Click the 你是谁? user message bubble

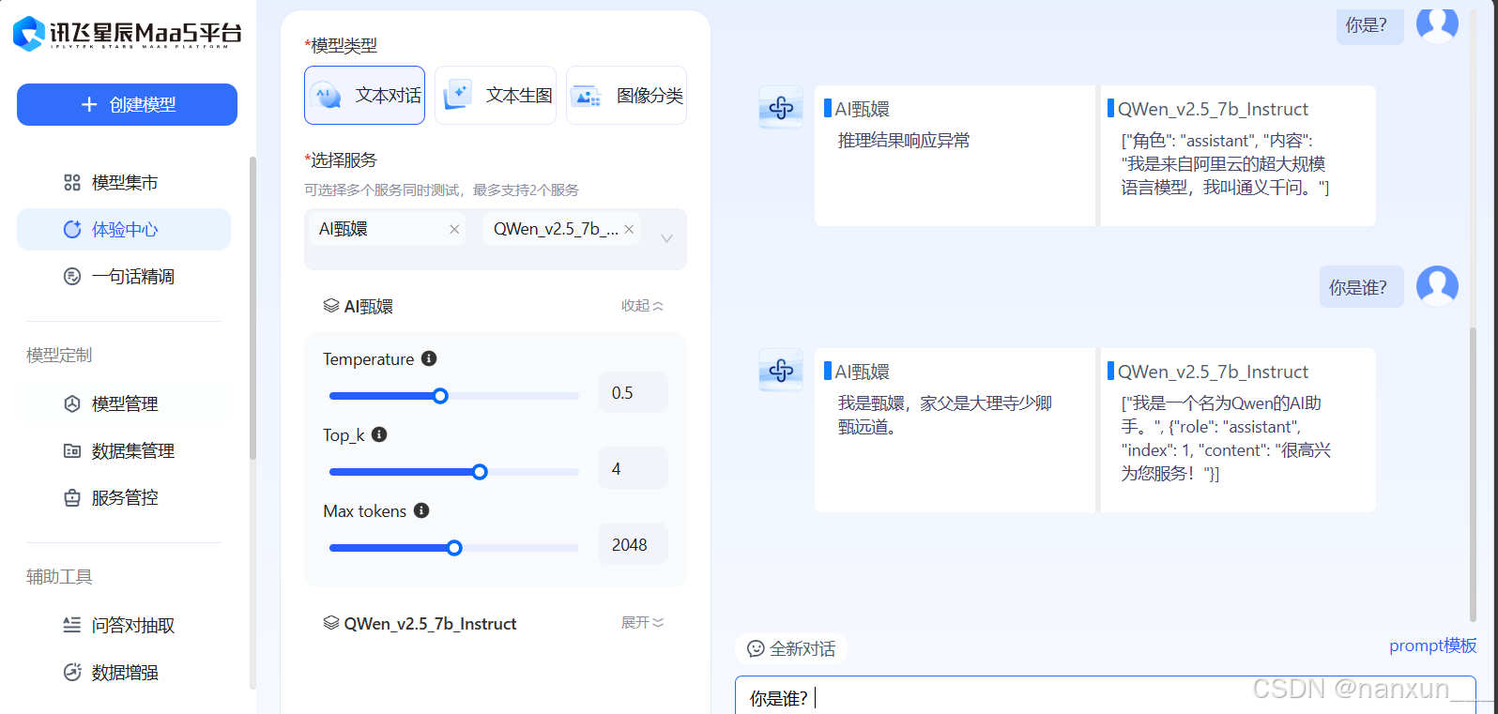click(x=1361, y=287)
